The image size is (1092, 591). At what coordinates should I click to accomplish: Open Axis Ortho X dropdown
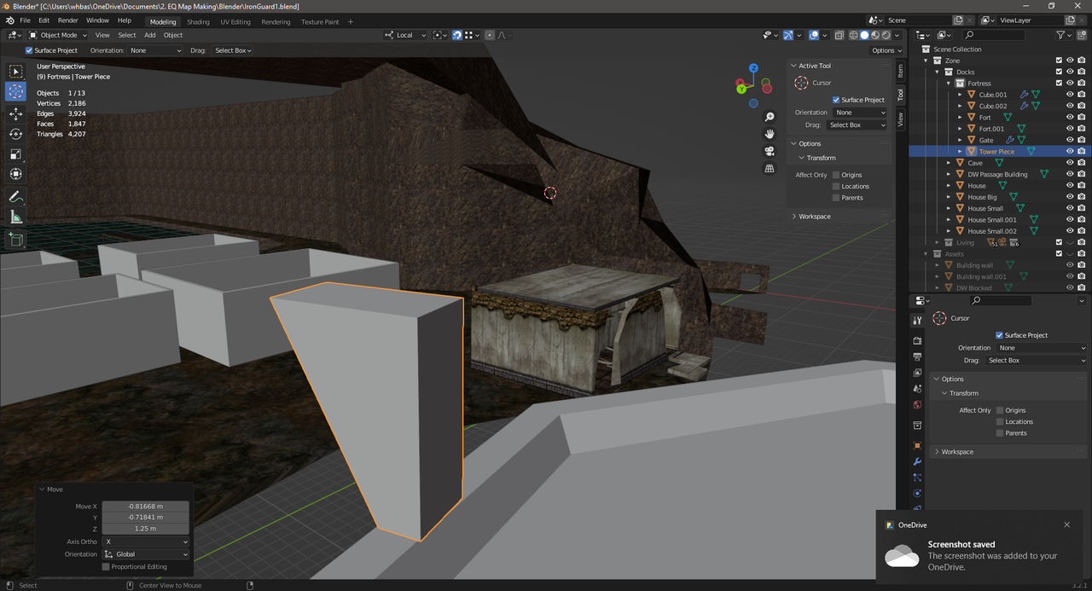pyautogui.click(x=145, y=542)
